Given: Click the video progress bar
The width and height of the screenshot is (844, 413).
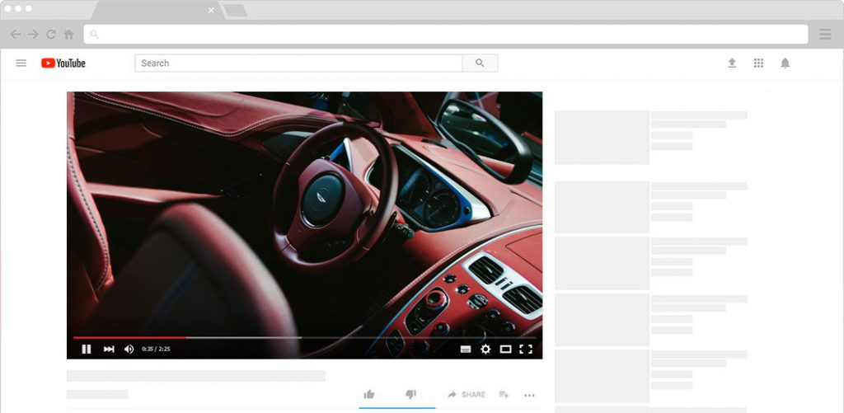Looking at the screenshot, I should click(304, 338).
